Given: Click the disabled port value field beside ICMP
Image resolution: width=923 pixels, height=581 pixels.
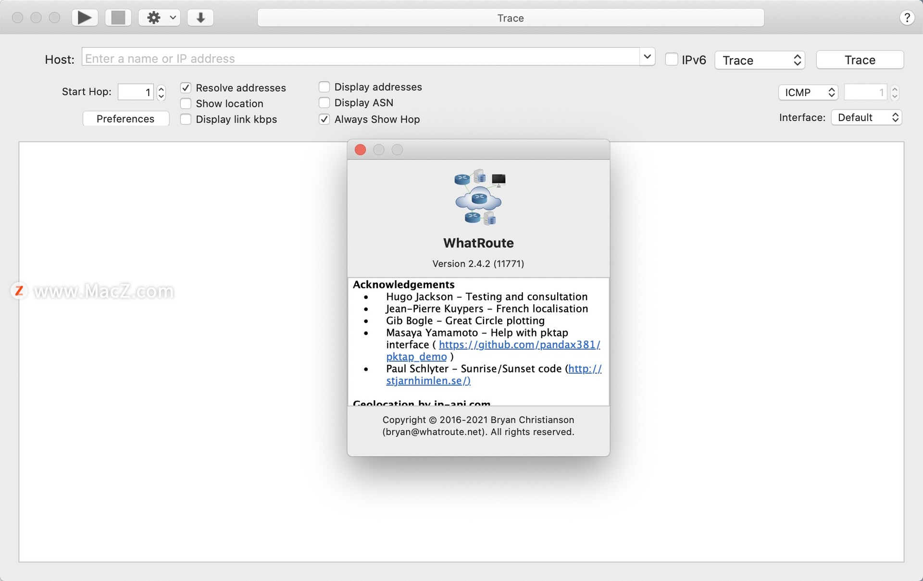Looking at the screenshot, I should (x=865, y=92).
